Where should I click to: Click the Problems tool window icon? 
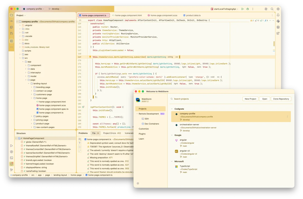coord(11,164)
